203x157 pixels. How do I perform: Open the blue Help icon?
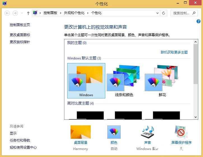[199, 21]
